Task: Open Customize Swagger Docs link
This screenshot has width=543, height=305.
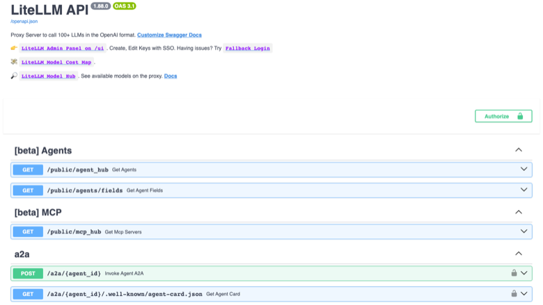Action: point(169,35)
